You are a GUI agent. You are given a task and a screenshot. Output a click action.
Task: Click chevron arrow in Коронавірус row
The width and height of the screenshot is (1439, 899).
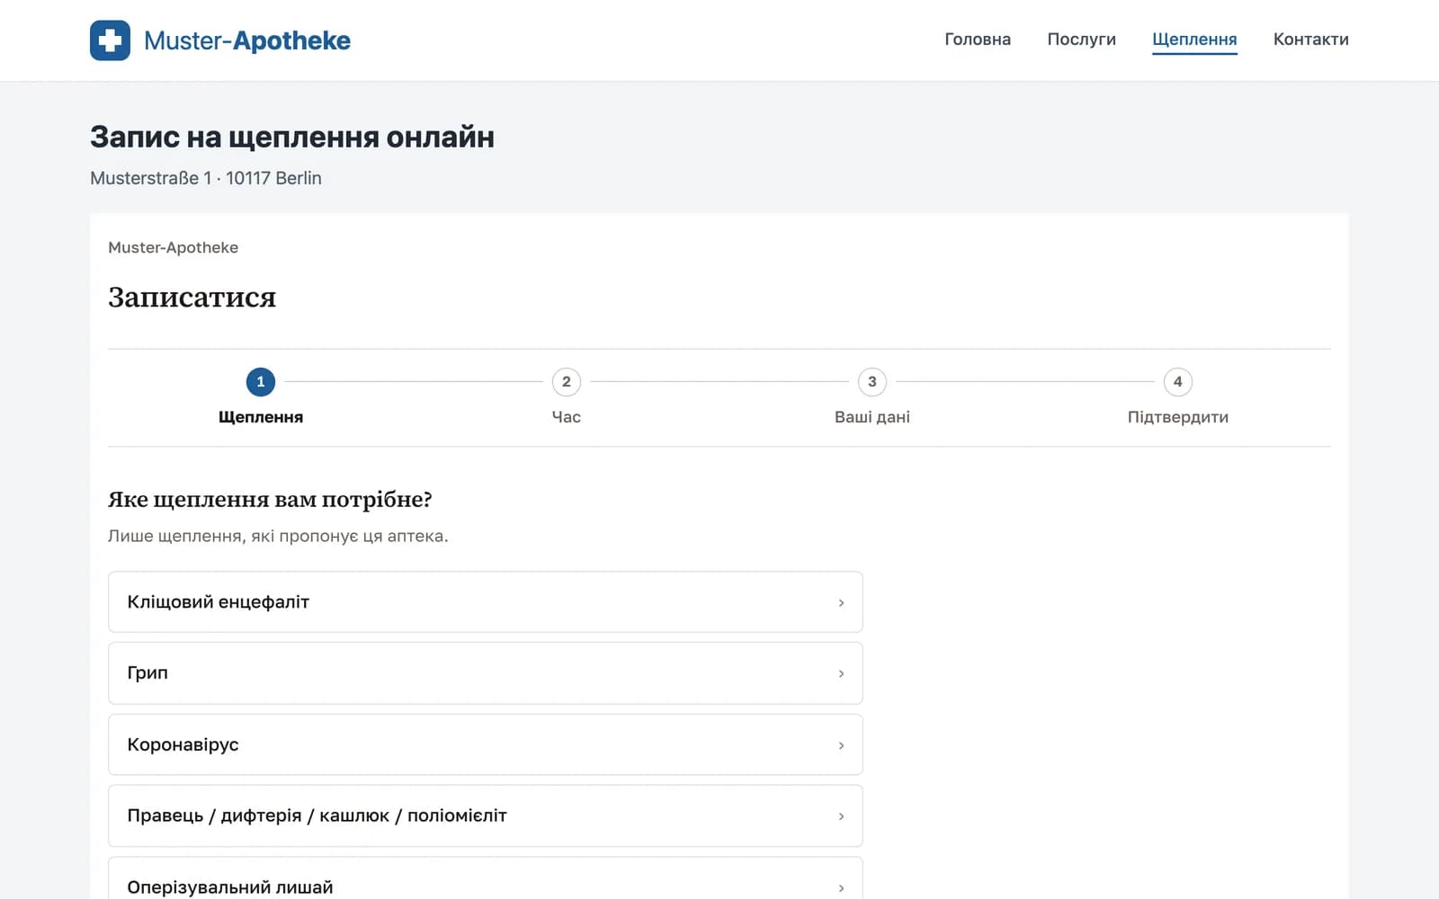coord(841,745)
